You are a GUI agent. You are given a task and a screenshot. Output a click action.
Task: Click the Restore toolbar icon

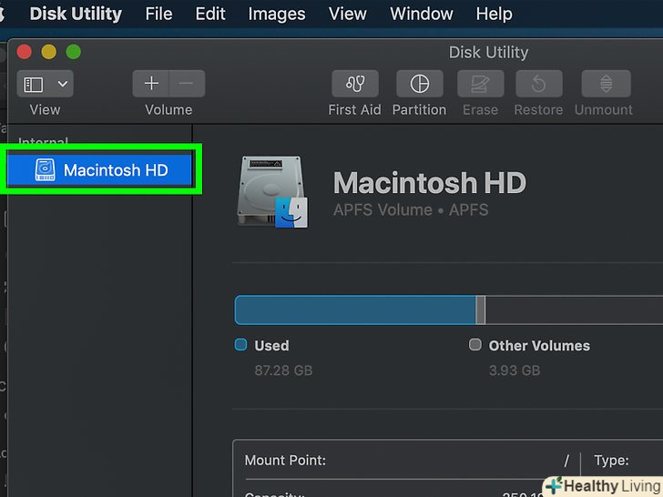(x=538, y=85)
